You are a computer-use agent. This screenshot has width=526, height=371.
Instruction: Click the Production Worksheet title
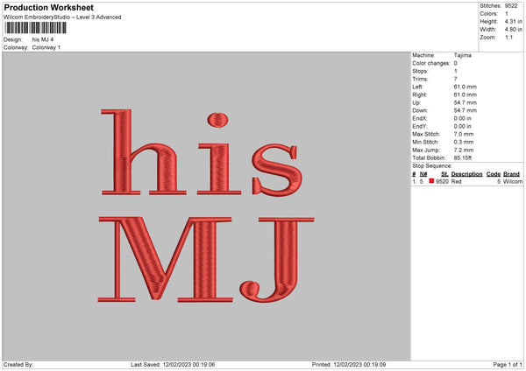pos(48,8)
